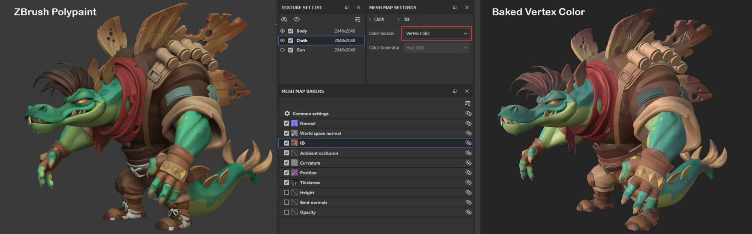Open the Color Generator Hue Shift dropdown
This screenshot has width=752, height=234.
point(436,48)
